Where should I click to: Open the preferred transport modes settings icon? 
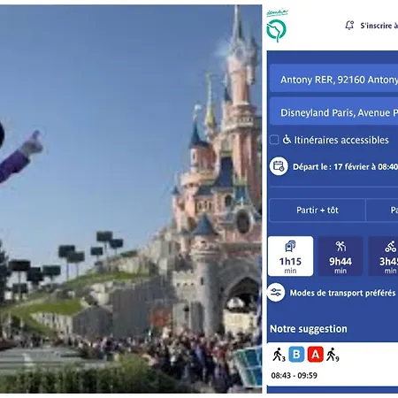pos(276,293)
